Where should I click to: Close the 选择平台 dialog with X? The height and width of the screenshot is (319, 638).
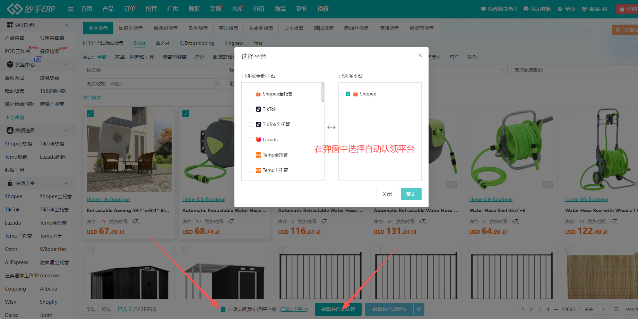[x=420, y=55]
